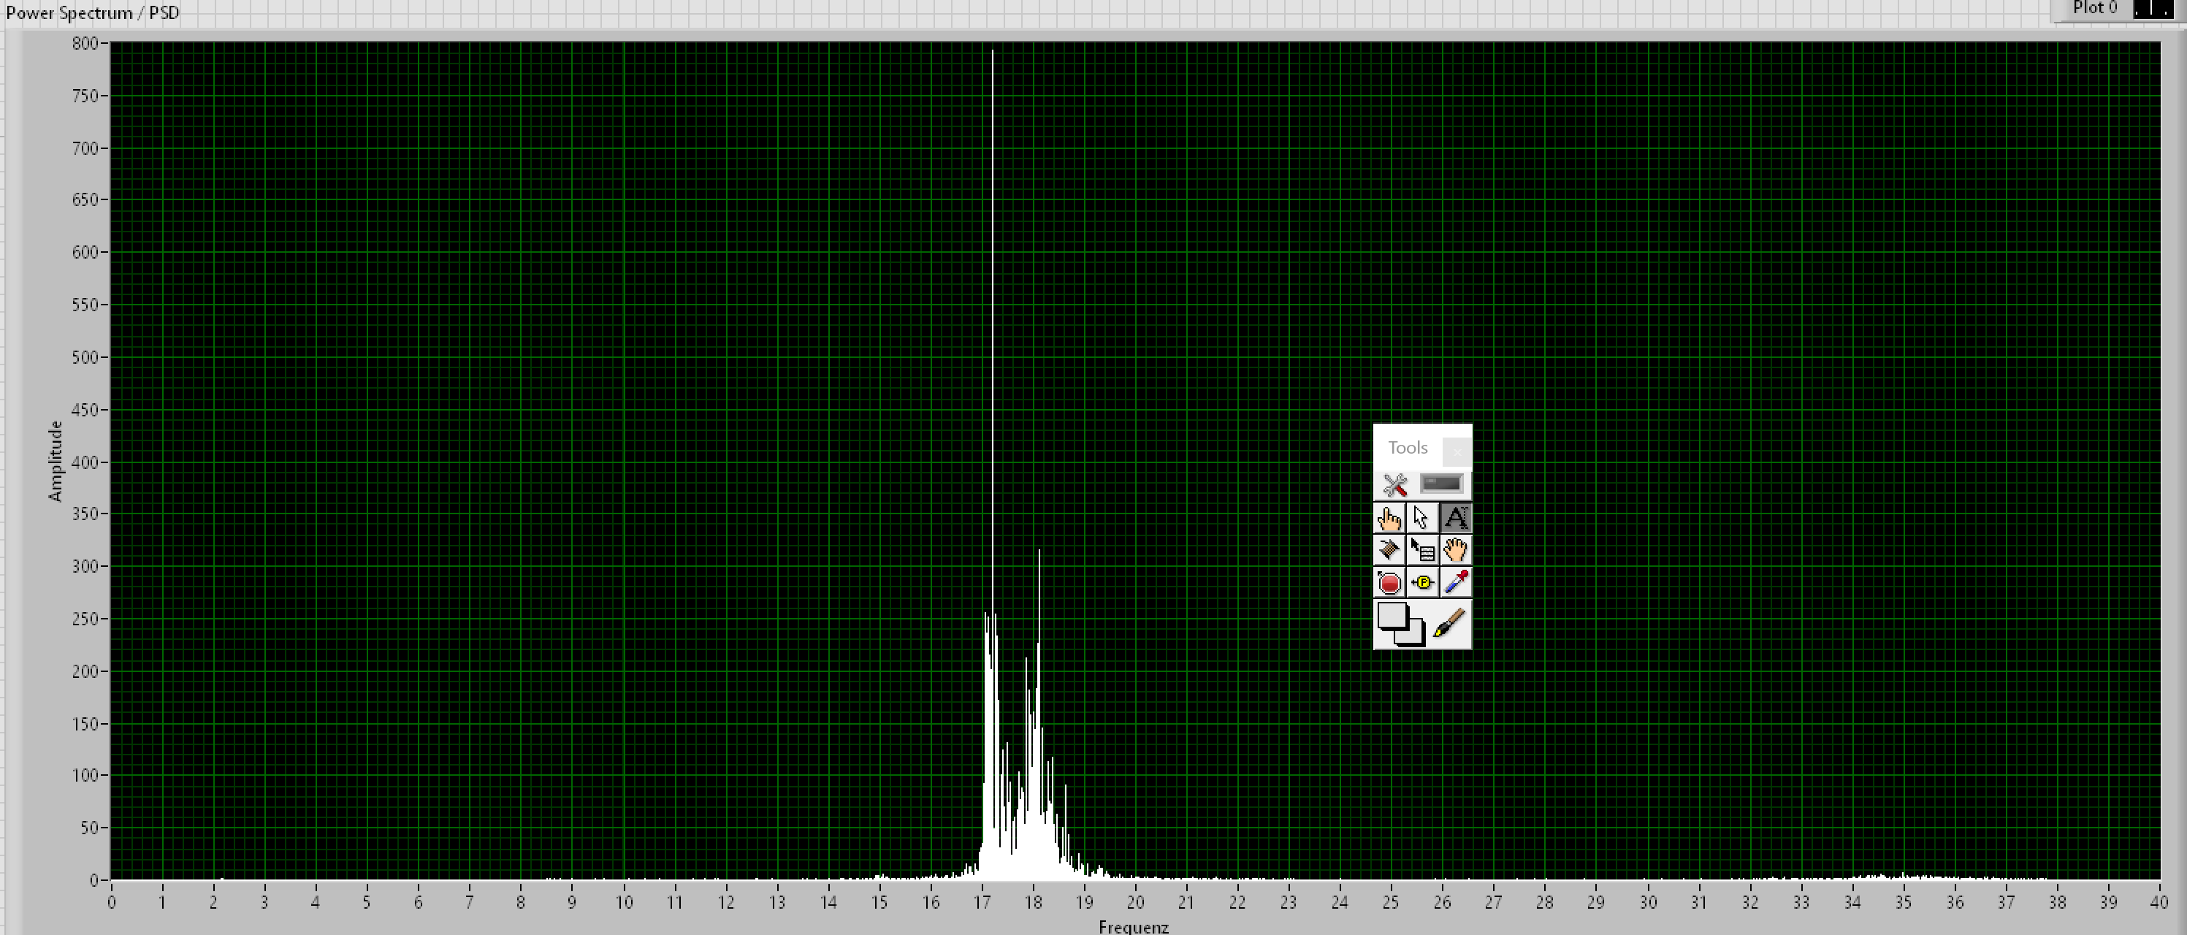Screen dimensions: 2187x935
Task: Select the Set/Clear Breakpoint tool
Action: [x=1389, y=583]
